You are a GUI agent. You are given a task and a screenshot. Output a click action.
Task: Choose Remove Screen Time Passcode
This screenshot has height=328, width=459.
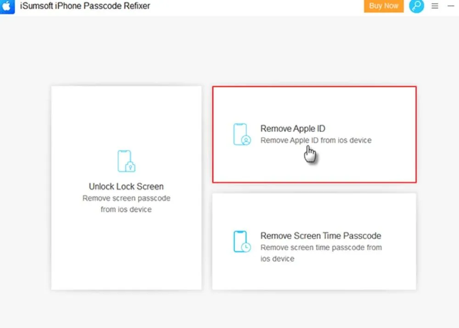(x=313, y=241)
